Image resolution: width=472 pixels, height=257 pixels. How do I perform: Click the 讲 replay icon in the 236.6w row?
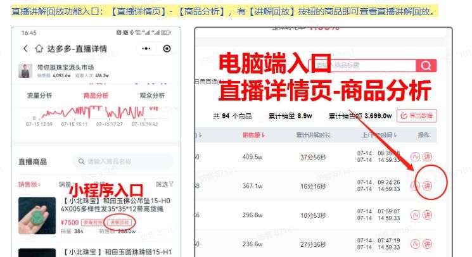pos(427,244)
